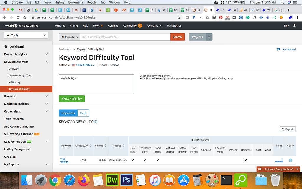The width and height of the screenshot is (302, 189).
Task: Add a project with the plus button
Action: 209,37
